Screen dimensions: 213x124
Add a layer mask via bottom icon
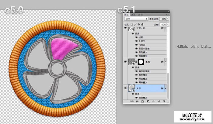coord(143,101)
